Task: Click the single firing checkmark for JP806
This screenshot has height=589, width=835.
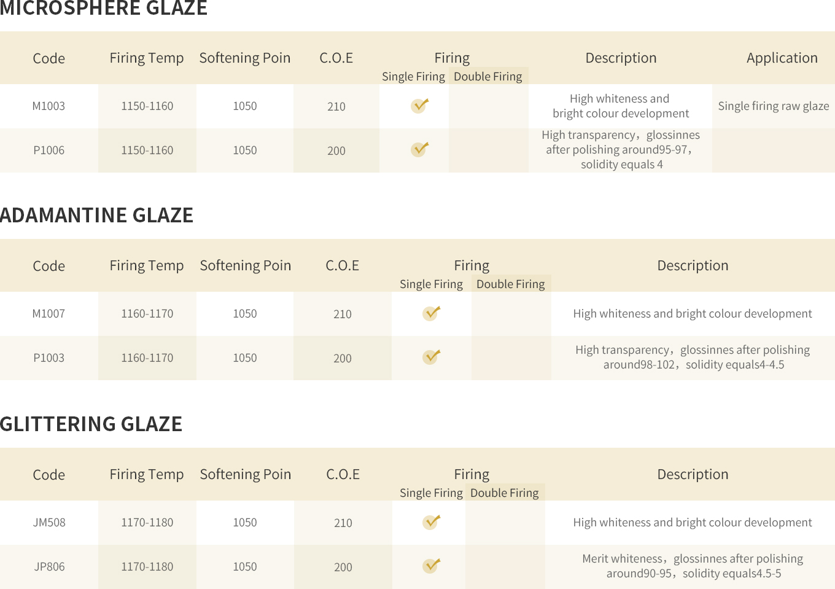Action: [431, 566]
